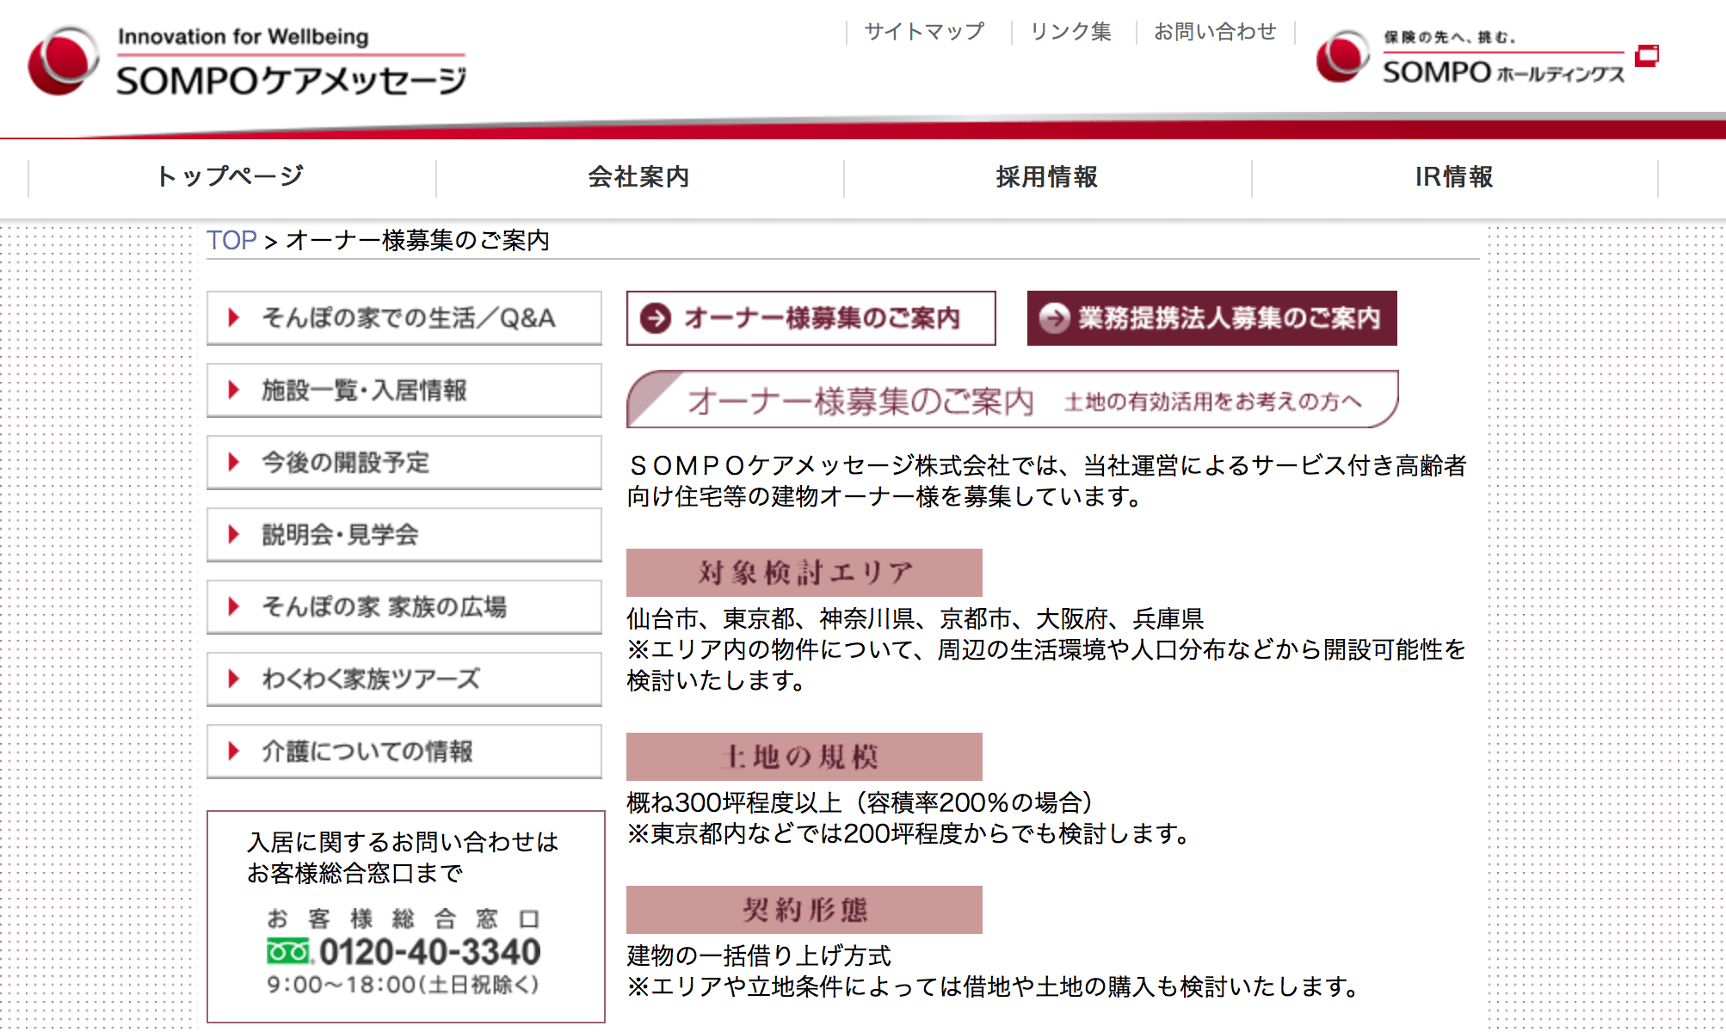
Task: Click the red triangle beside そんぽの家での生活／Q&A
Action: tap(233, 318)
